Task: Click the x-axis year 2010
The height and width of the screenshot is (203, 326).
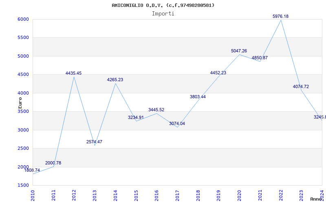Action: (33, 195)
